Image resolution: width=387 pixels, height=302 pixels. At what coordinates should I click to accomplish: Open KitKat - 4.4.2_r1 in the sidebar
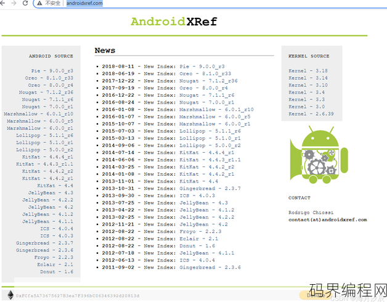point(47,178)
